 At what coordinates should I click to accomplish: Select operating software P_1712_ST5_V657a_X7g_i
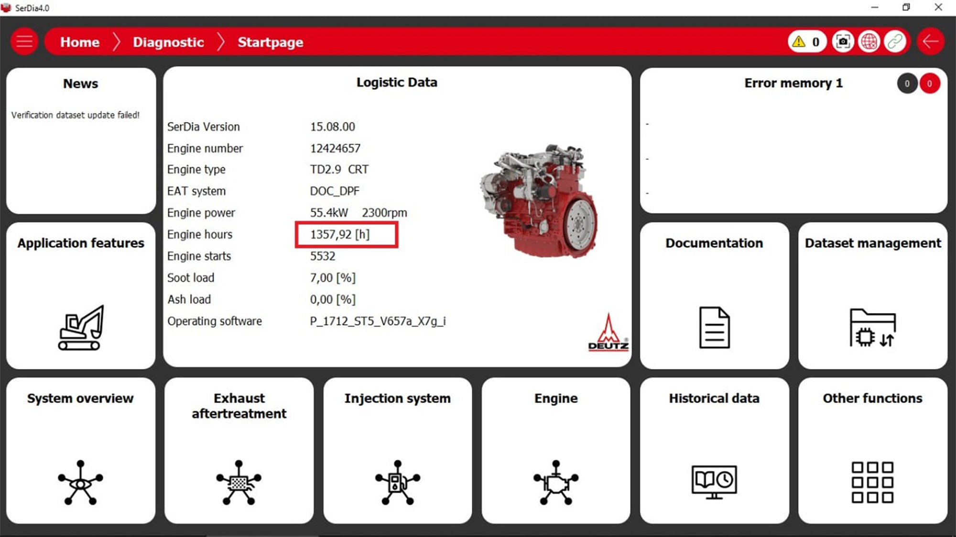tap(378, 321)
